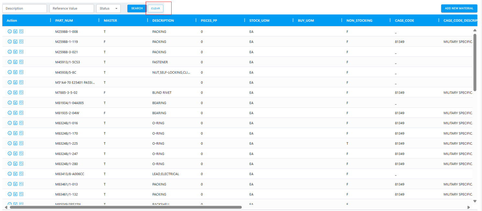Screen dimensions: 482x211
Task: Open history icon for M81934/1-04A005
Action: (21, 103)
